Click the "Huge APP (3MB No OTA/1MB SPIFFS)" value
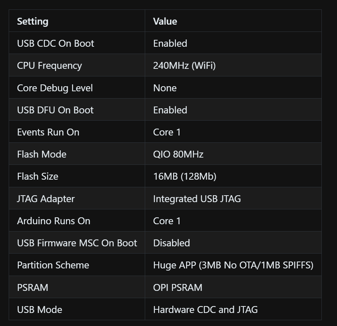 coord(233,265)
